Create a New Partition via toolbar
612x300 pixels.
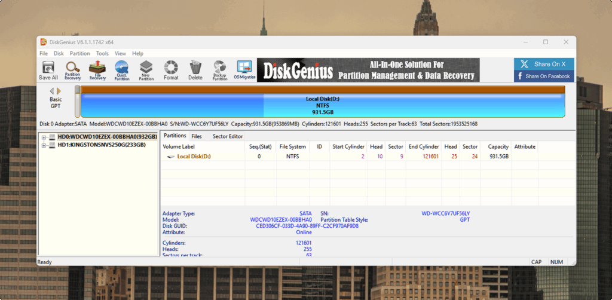tap(146, 71)
